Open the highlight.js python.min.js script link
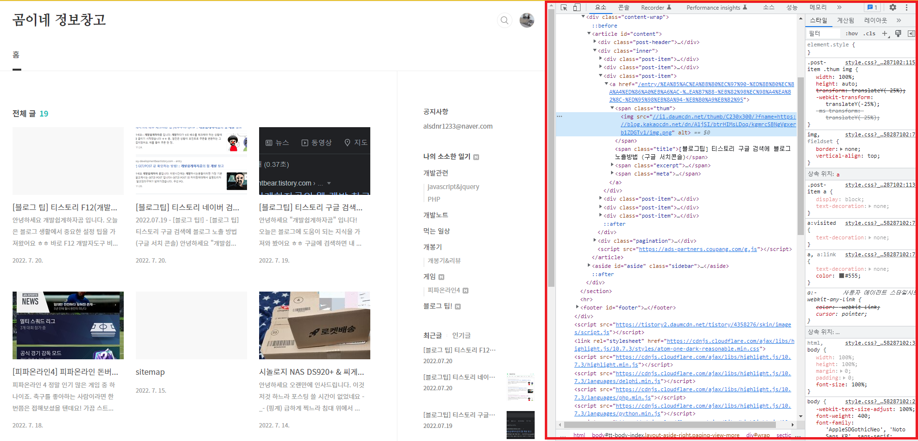Screen dimensions: 918x441 pyautogui.click(x=682, y=410)
